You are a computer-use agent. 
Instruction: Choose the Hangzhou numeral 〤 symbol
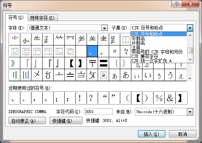coord(37,75)
